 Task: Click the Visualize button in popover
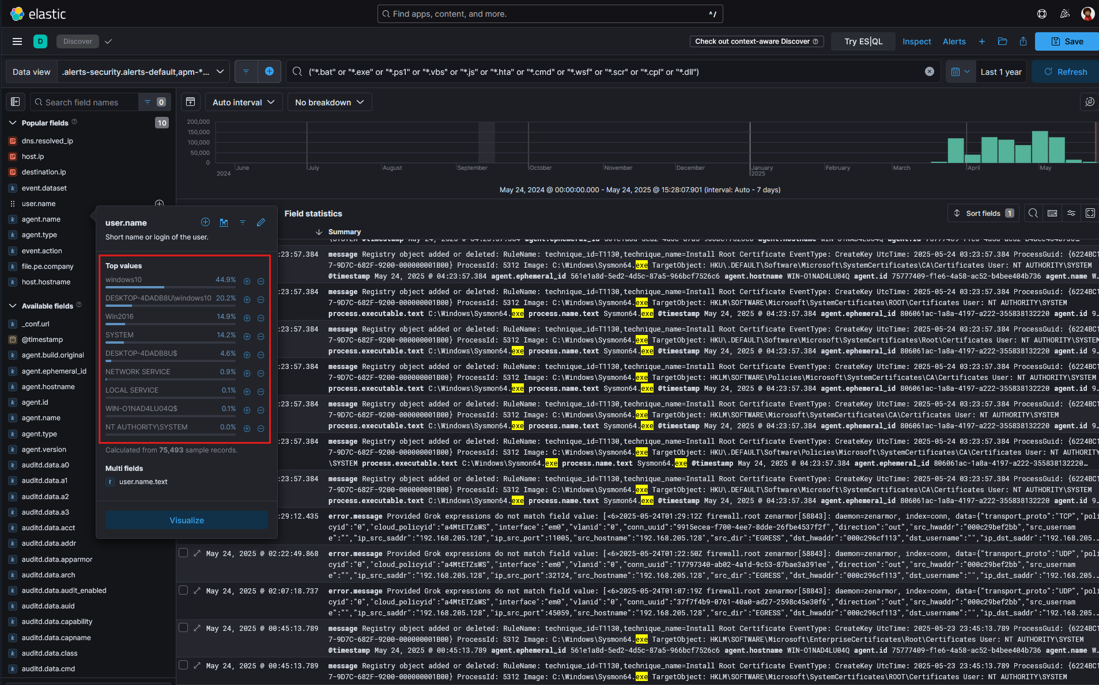click(187, 520)
